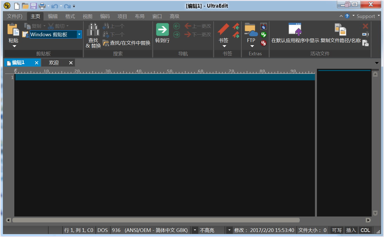
Task: Click 下一个 (Find Next)
Action: [x=113, y=35]
